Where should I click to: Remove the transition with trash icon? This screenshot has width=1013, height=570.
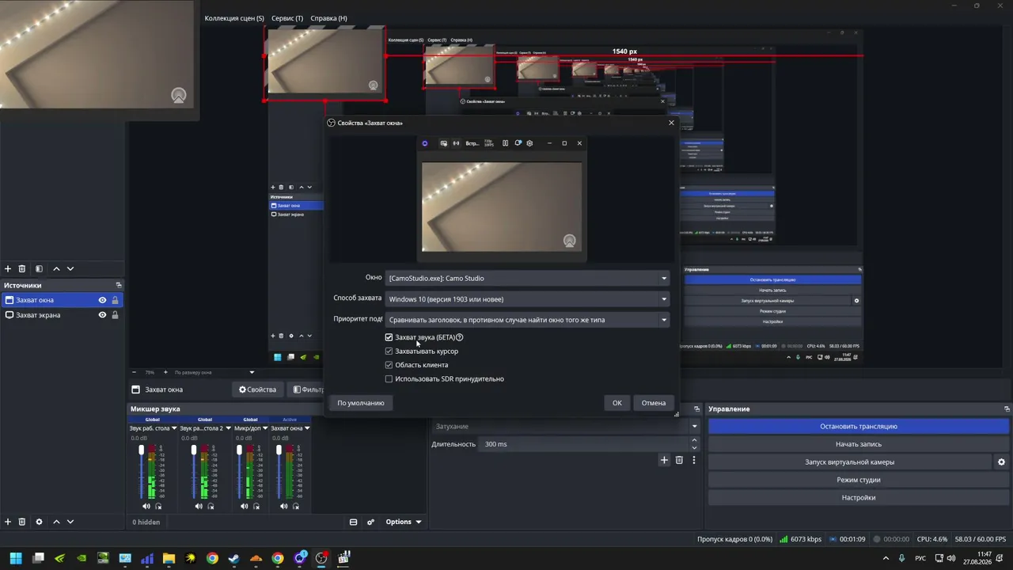click(x=679, y=460)
